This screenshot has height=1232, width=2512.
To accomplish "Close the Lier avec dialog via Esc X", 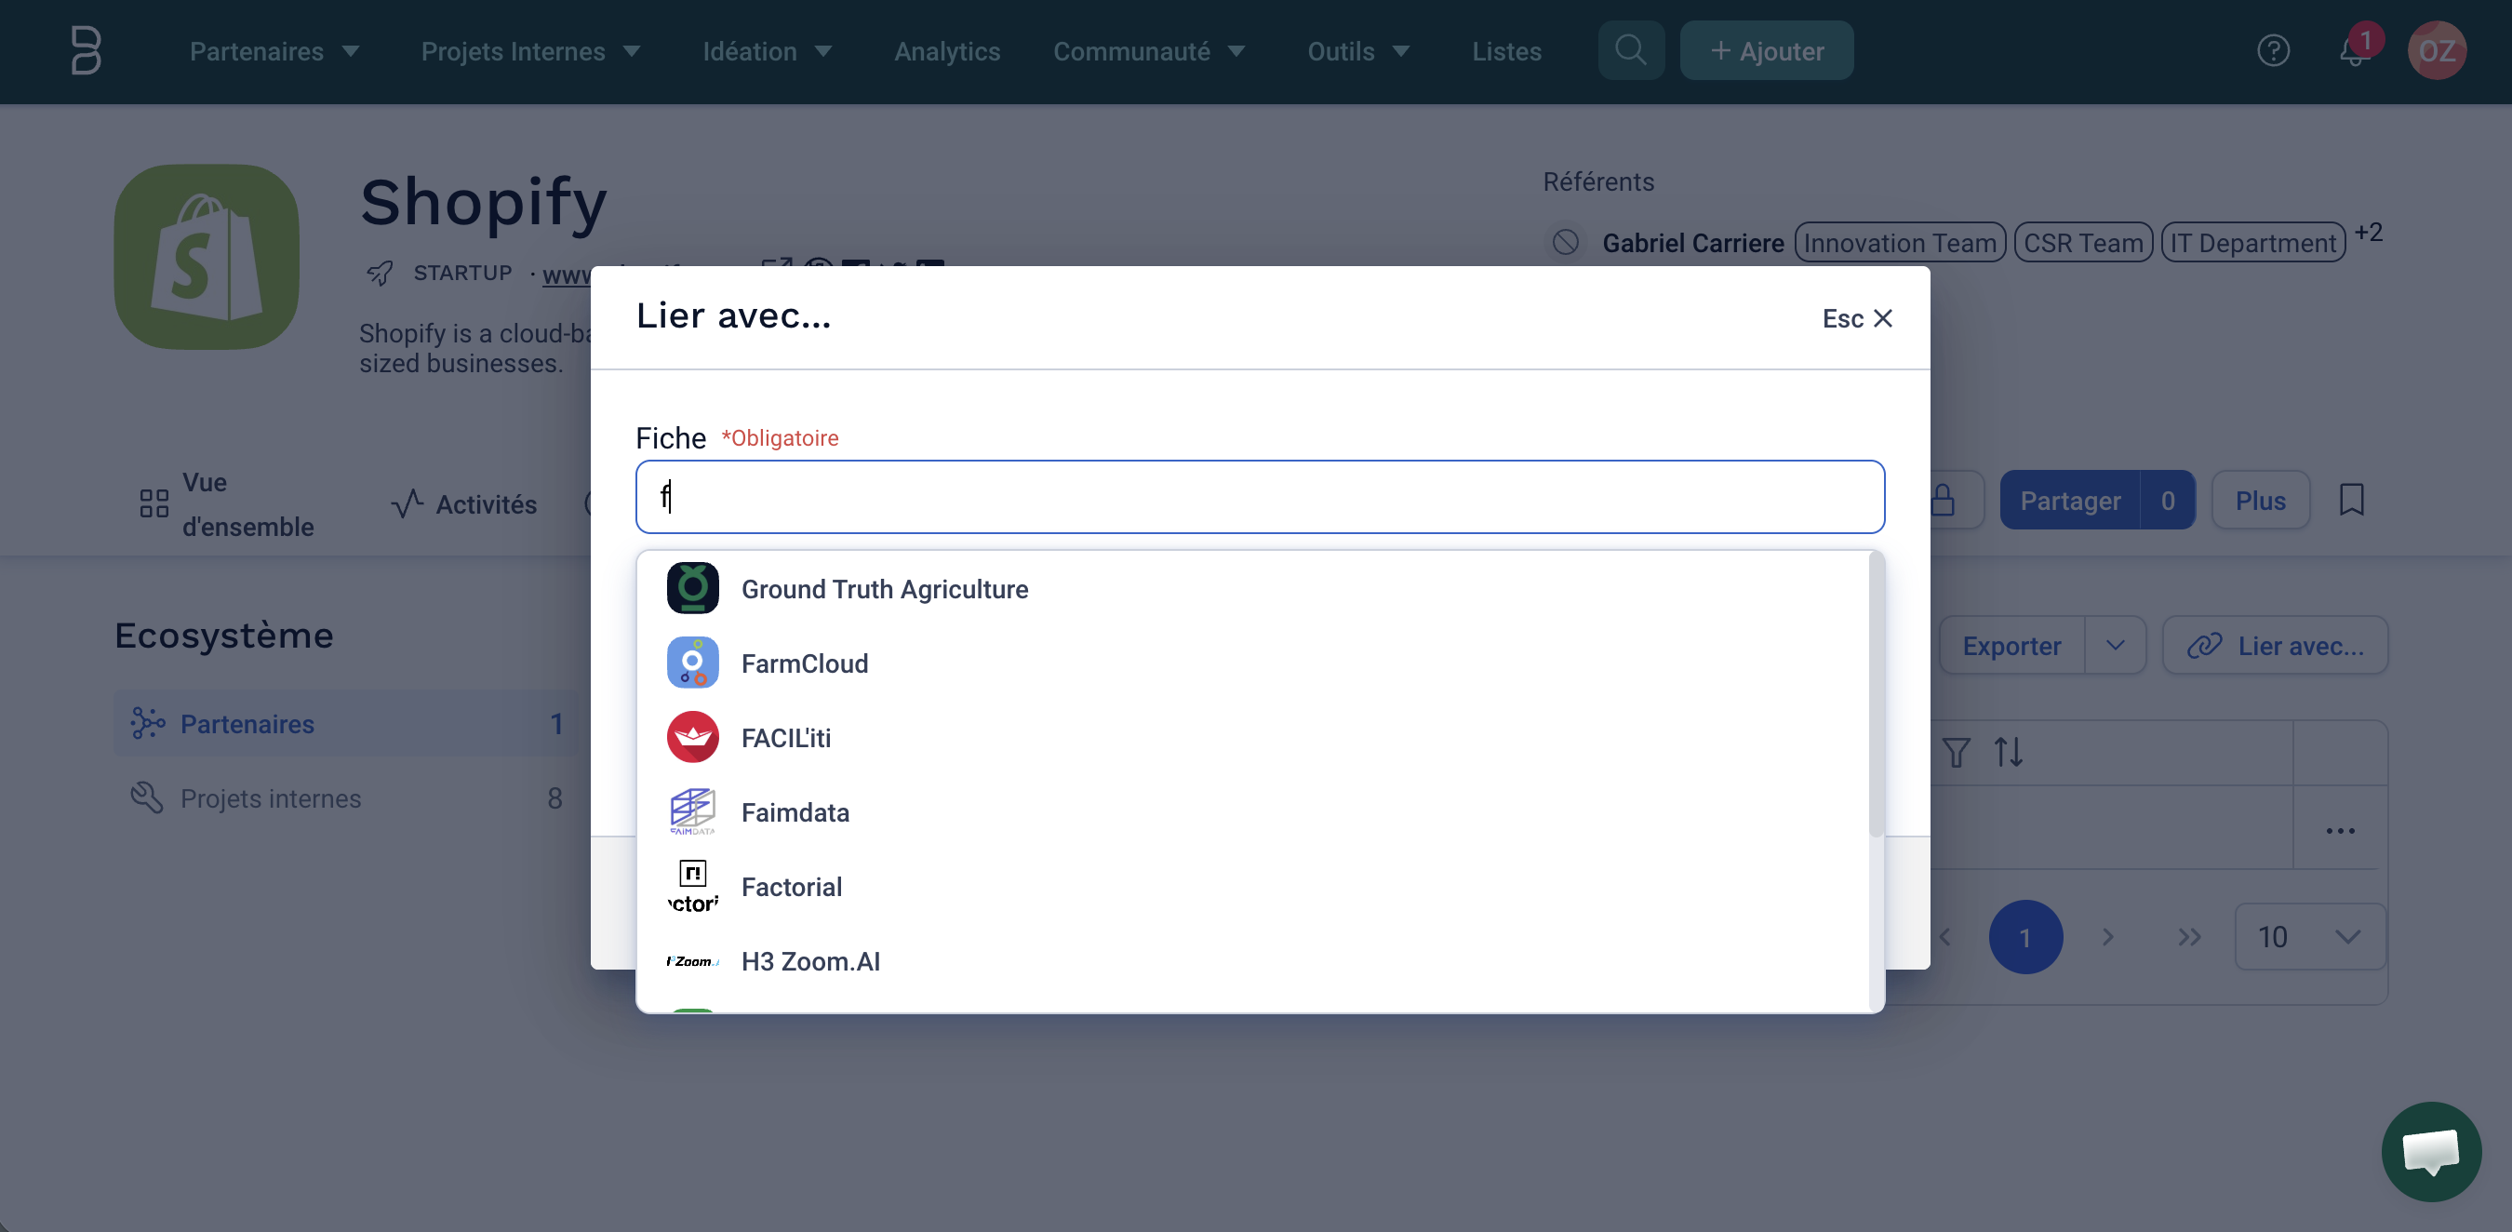I will (1858, 318).
